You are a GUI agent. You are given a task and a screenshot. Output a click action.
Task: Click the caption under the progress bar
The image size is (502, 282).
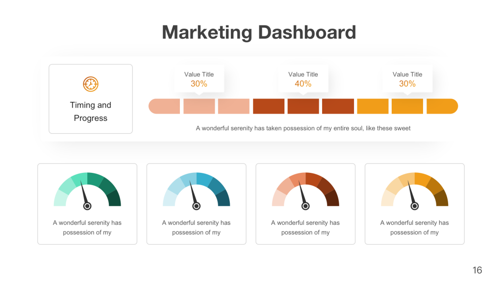coord(303,128)
